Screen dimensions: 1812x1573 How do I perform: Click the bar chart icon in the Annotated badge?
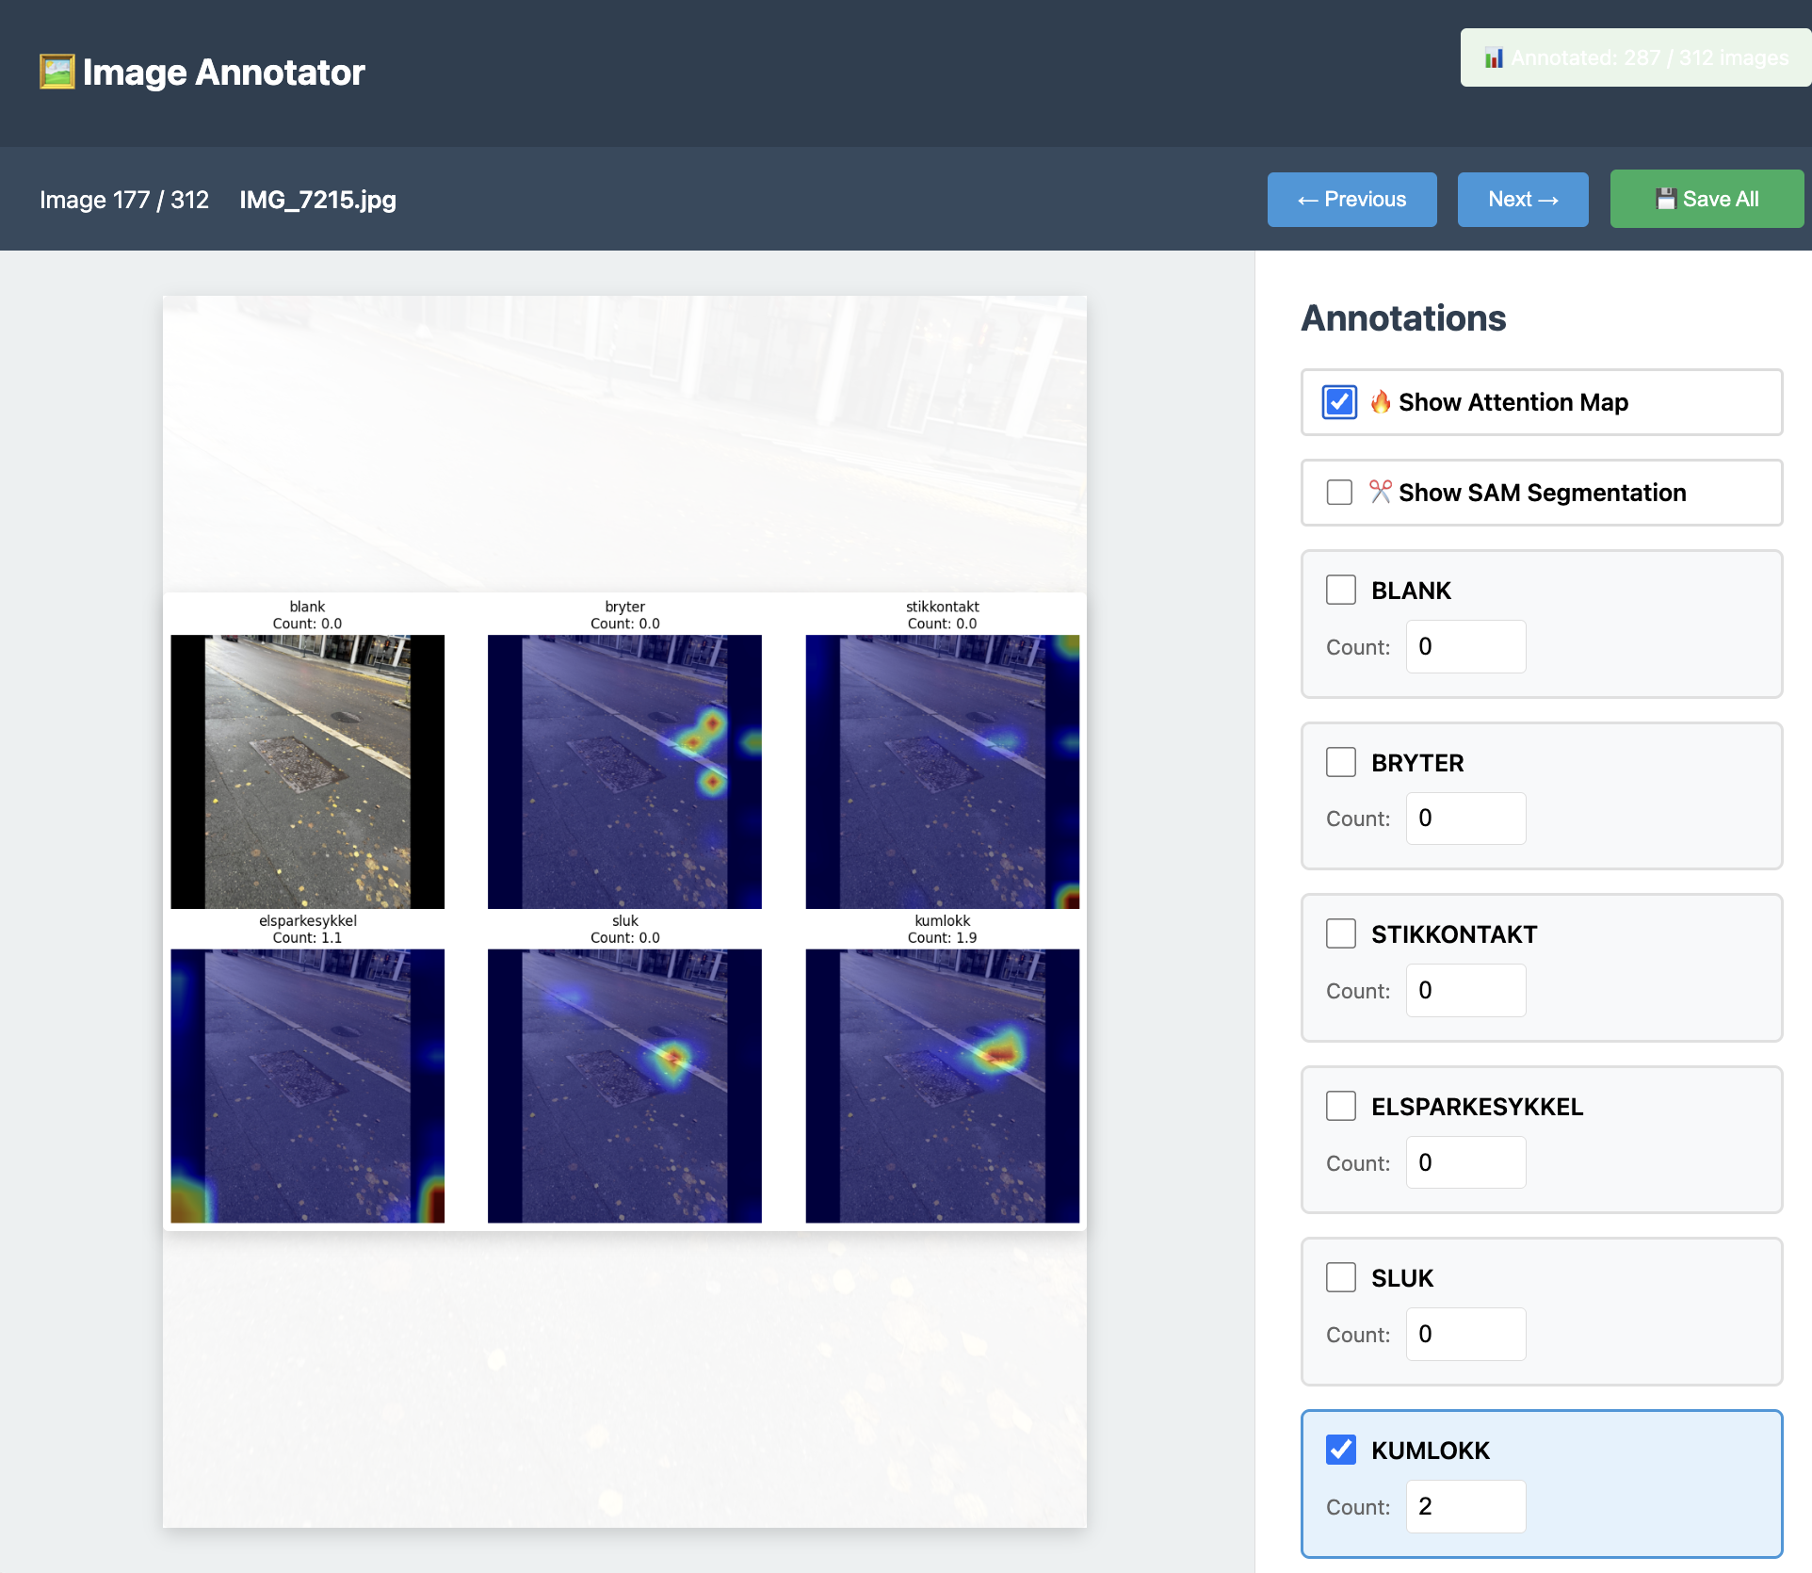pyautogui.click(x=1494, y=58)
